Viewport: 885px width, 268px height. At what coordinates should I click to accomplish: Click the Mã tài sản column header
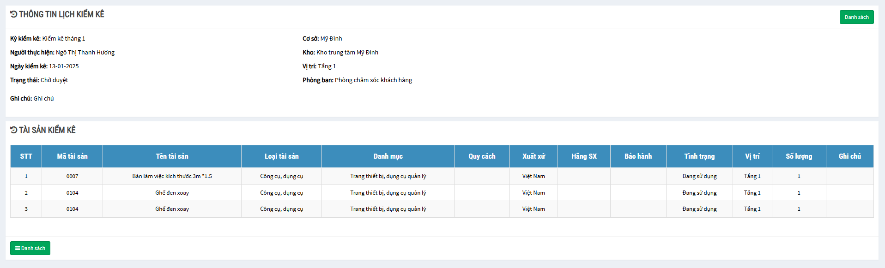[x=72, y=156]
